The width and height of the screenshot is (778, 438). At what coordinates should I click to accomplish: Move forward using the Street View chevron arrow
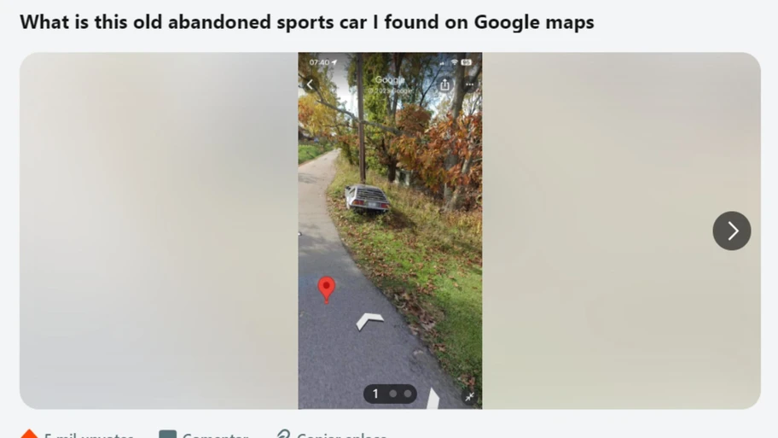[x=369, y=321]
